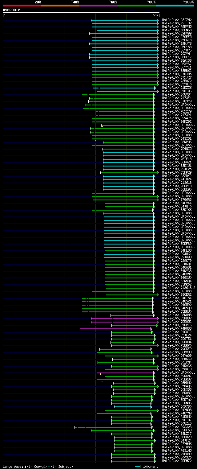Click hit label UniRef100_B8CER2

tap(177, 295)
